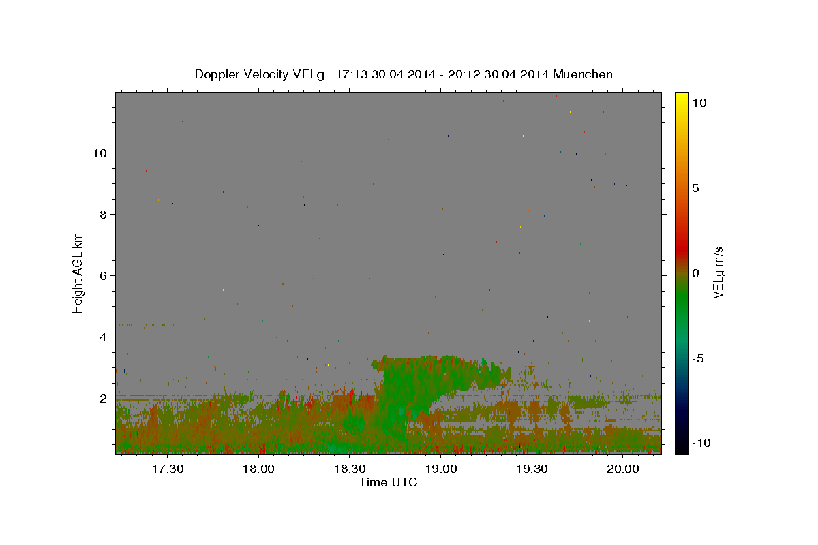This screenshot has width=818, height=545.
Task: Click the colorbar value 10 at the top
Action: coord(699,103)
